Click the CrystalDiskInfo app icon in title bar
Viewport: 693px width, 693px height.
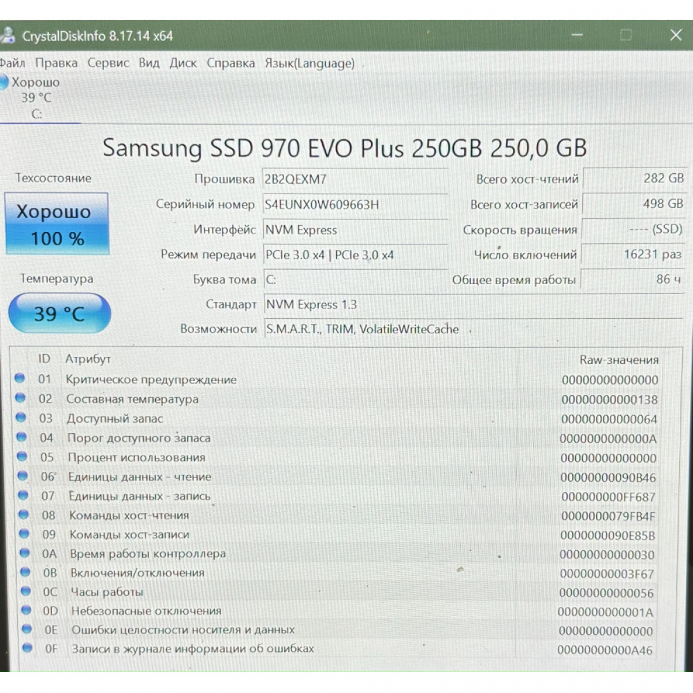pos(7,35)
